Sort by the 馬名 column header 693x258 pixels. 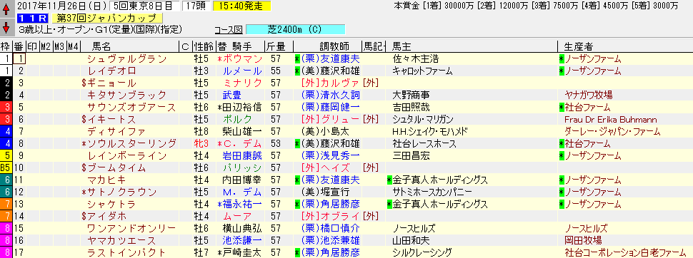coord(101,46)
